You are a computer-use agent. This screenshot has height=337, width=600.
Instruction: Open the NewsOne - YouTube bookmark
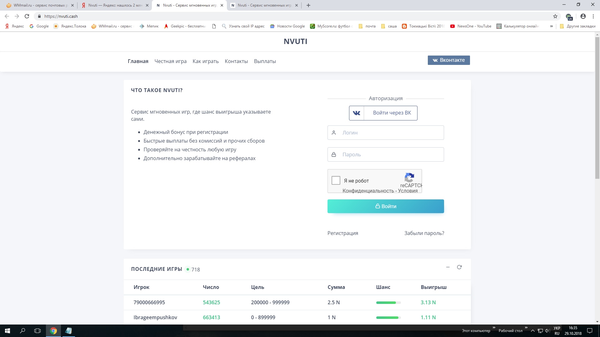[471, 26]
